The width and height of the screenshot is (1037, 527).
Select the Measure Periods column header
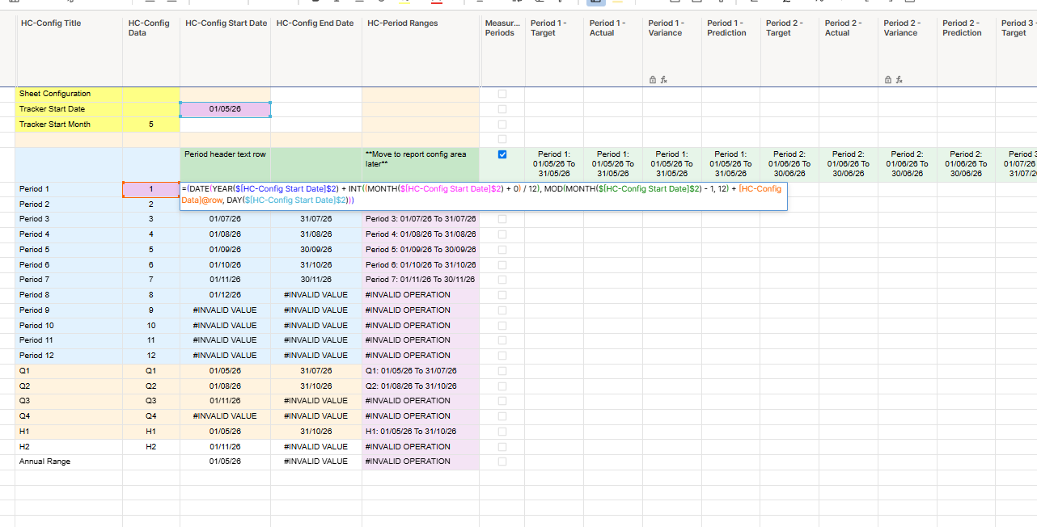(502, 52)
